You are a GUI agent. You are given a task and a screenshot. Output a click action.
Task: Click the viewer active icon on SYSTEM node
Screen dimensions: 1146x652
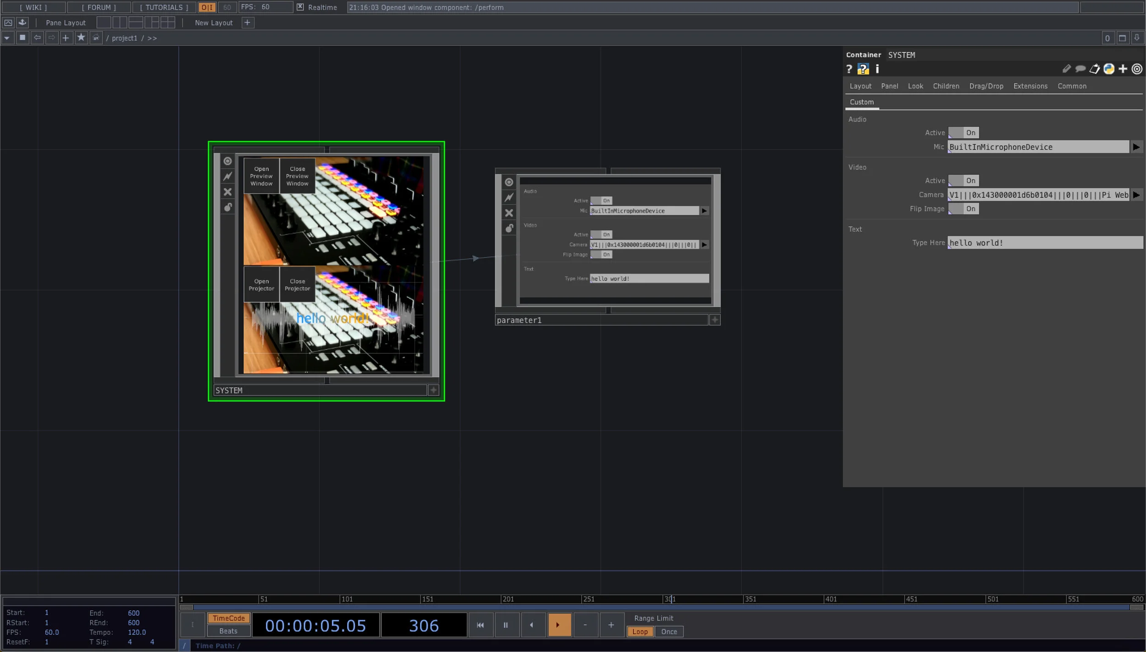[227, 161]
